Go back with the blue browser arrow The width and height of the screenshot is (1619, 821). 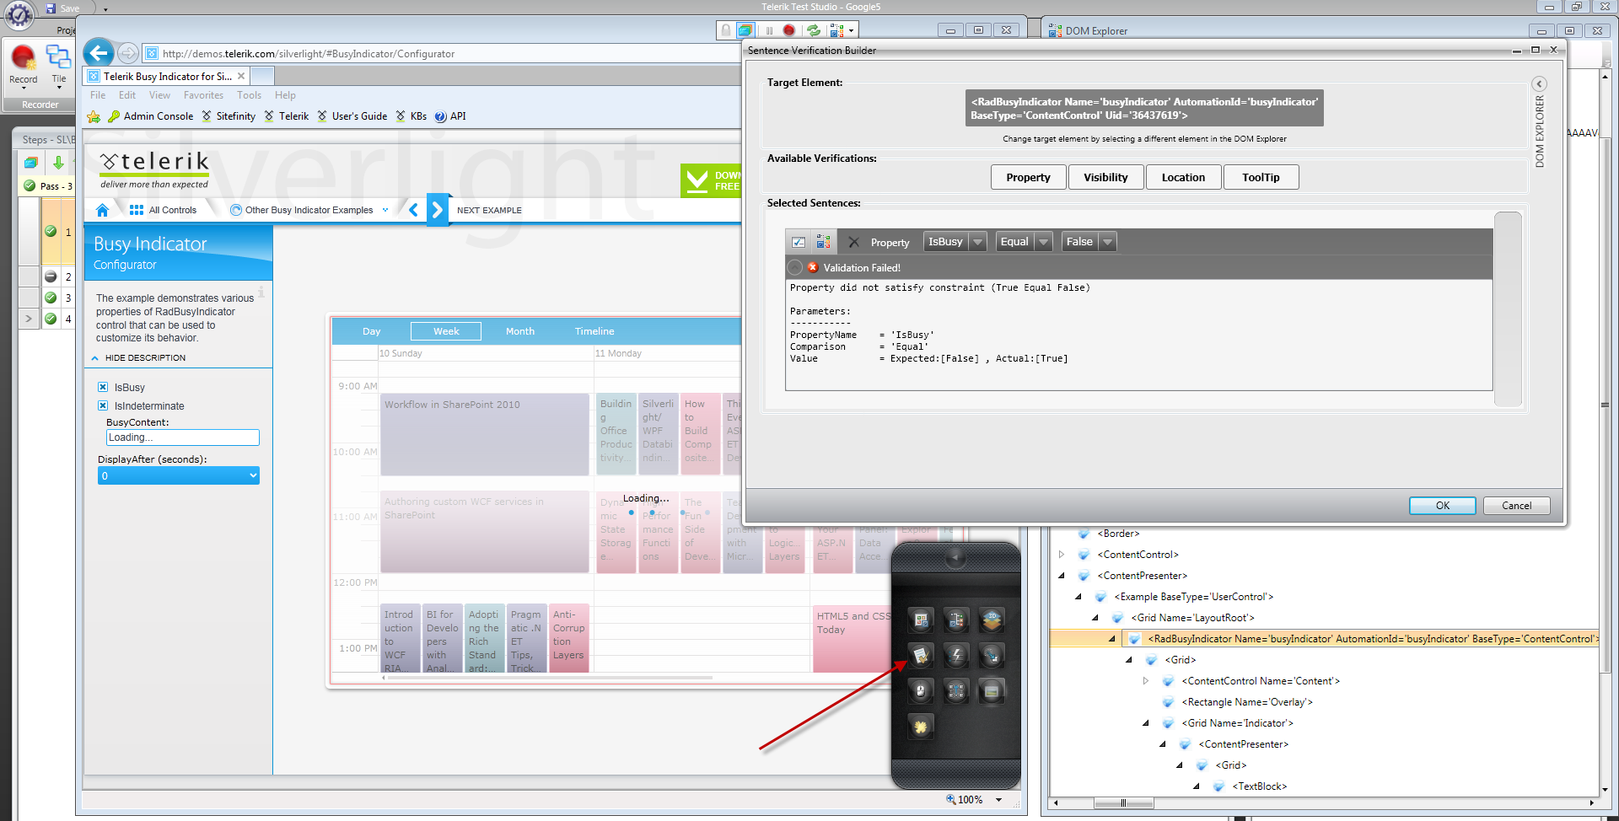pos(99,53)
